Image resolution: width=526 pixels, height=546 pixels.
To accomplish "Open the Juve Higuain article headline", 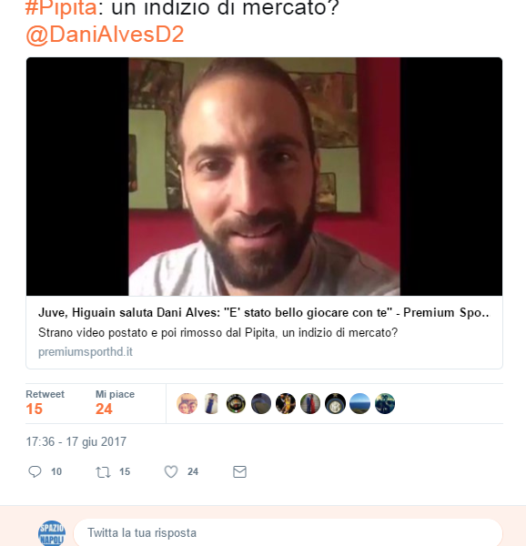I will 264,312.
